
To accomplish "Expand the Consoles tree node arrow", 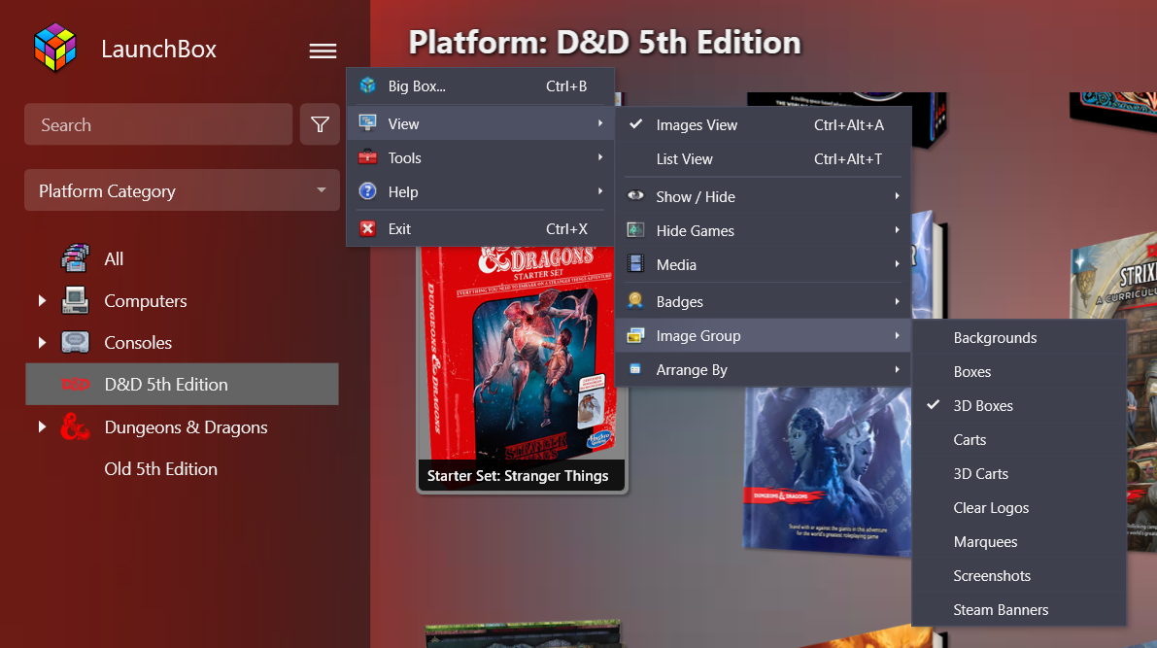I will pos(42,342).
